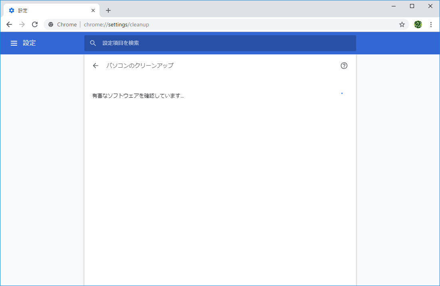440x286 pixels.
Task: Open help for パソコンのクリーンアップ
Action: coord(344,65)
